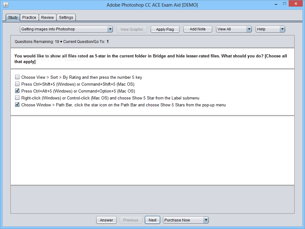Click the Java app icon in title bar
Screen dimensions: 305x229
click(6, 5)
